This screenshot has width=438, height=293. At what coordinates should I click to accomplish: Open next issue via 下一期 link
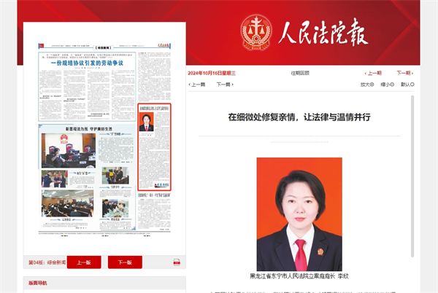405,74
